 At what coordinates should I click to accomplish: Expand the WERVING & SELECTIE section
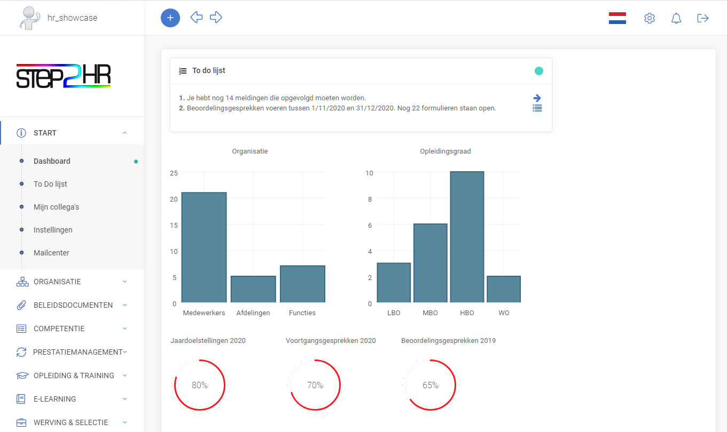(73, 422)
